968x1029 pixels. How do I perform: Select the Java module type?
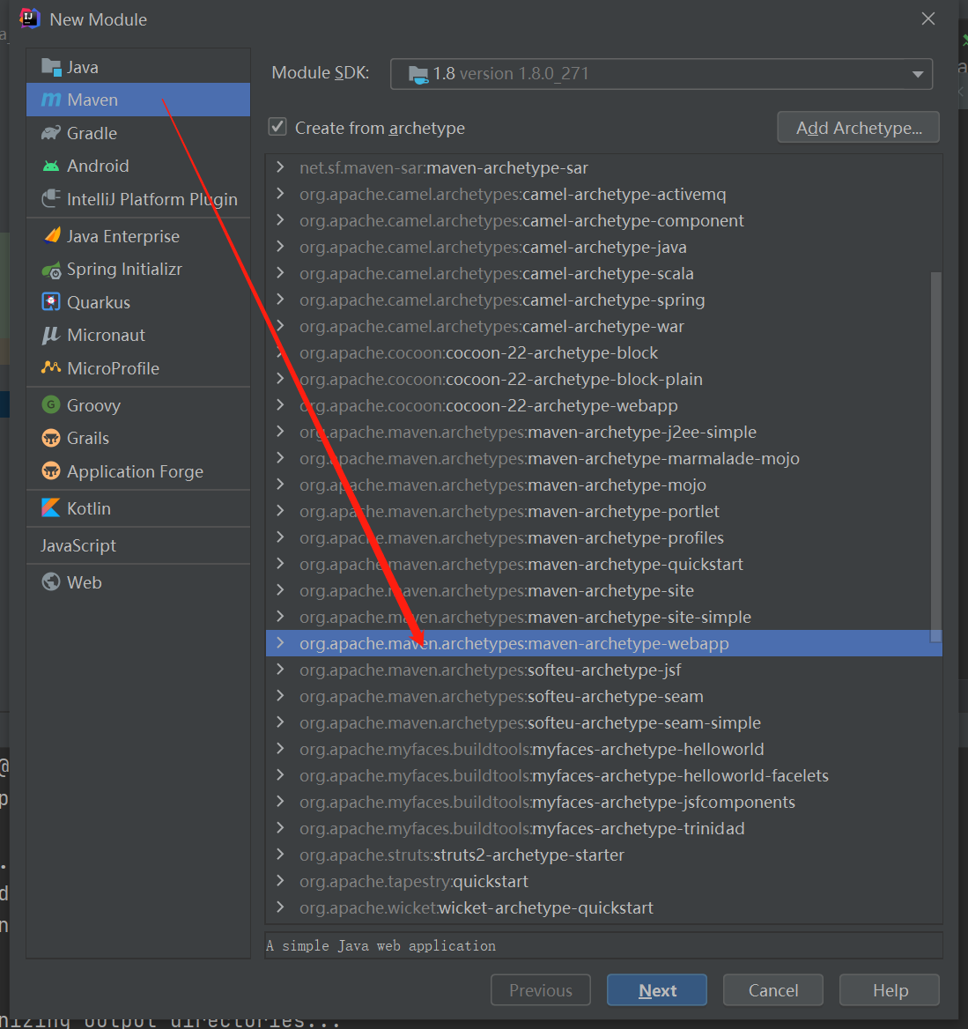click(x=138, y=67)
